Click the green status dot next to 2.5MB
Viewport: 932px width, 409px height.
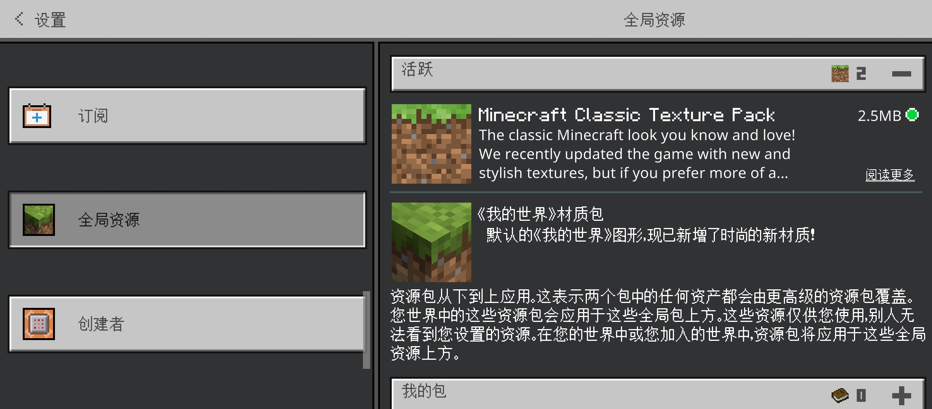pos(912,115)
